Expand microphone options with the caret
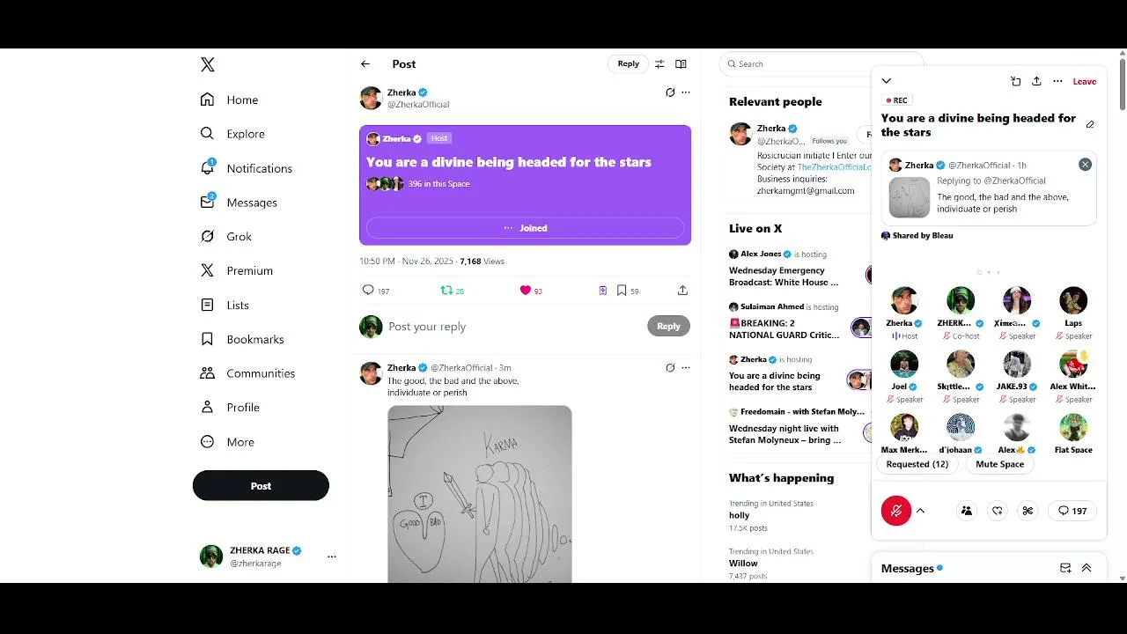 point(920,511)
